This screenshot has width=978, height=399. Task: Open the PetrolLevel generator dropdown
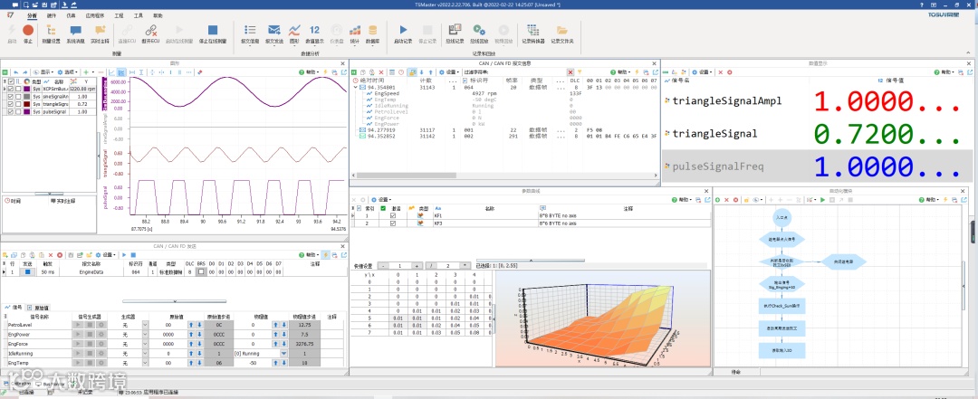[x=144, y=323]
